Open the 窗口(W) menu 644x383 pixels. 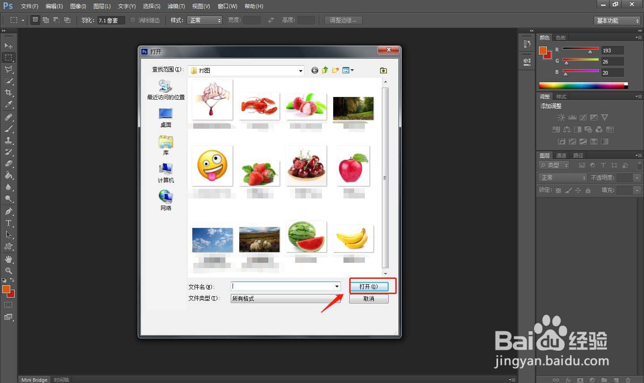point(227,6)
